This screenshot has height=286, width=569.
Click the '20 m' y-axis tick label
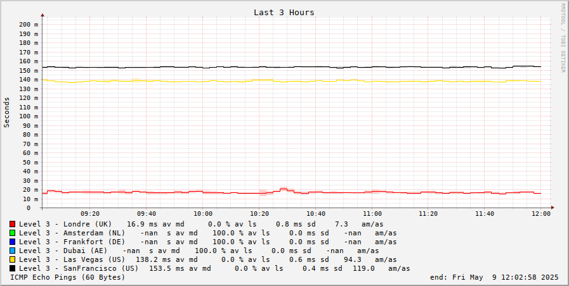[30, 190]
